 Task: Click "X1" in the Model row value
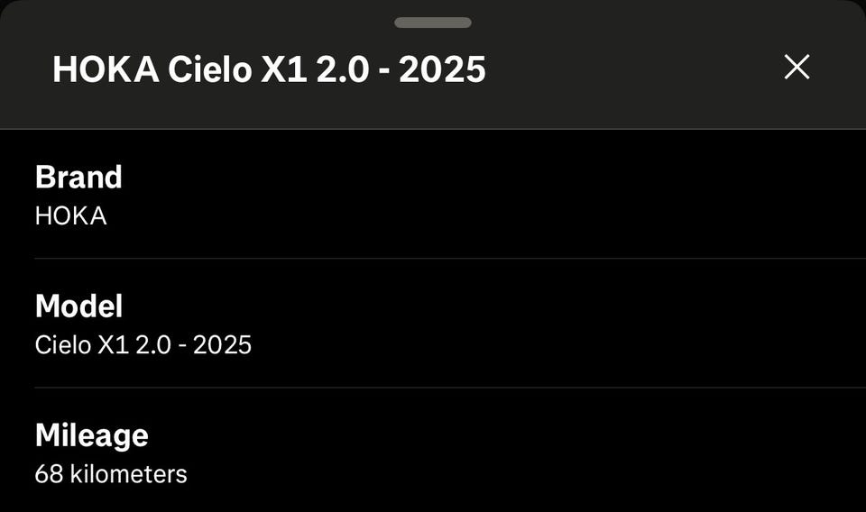click(x=107, y=345)
